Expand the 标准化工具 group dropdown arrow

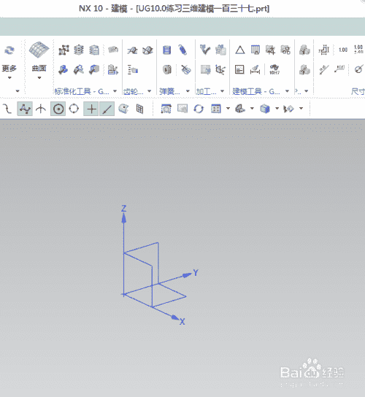[115, 91]
